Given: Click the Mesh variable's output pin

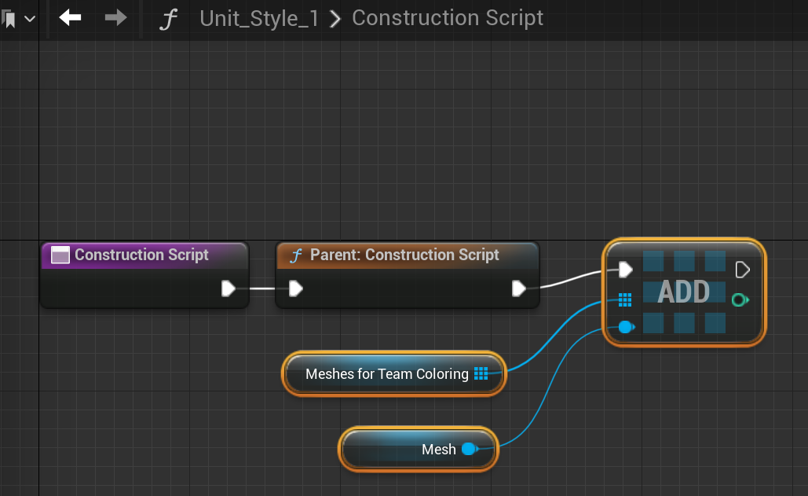Looking at the screenshot, I should (469, 449).
